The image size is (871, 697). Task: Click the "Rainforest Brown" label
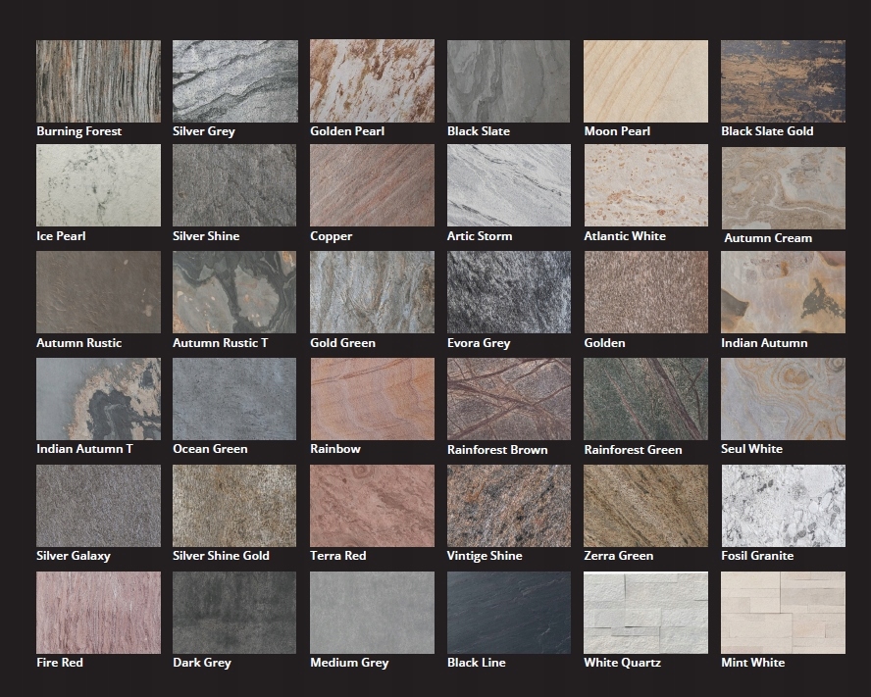coord(497,450)
